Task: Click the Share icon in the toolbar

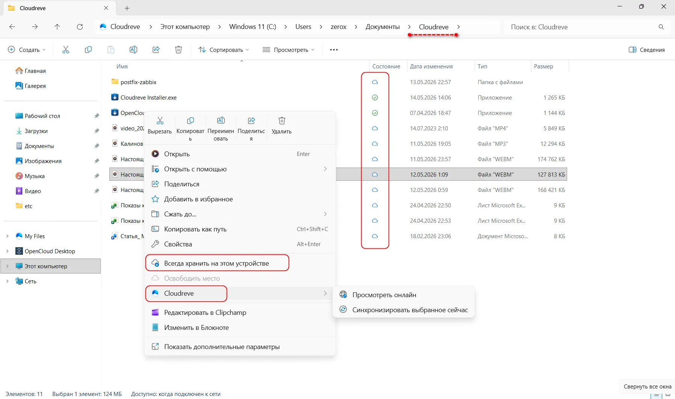Action: [156, 50]
